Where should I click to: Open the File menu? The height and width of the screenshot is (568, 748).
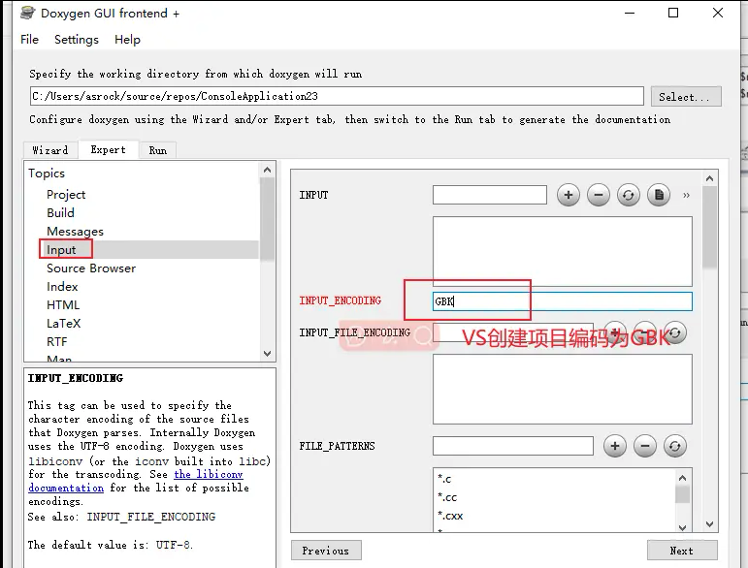pyautogui.click(x=29, y=40)
